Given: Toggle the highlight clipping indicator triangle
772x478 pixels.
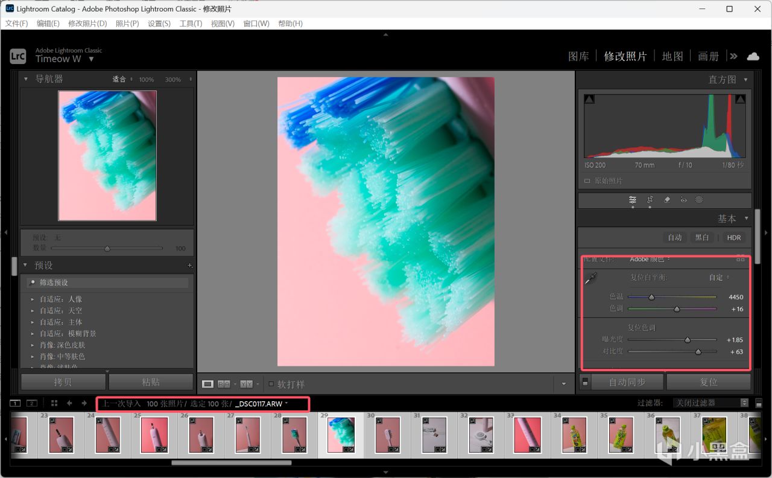Looking at the screenshot, I should (741, 99).
